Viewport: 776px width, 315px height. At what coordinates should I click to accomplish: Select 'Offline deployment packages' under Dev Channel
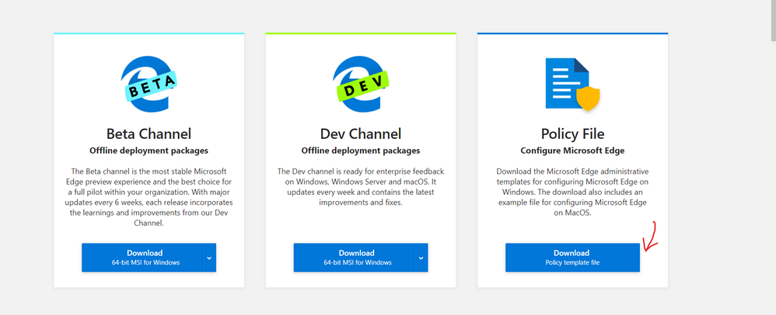pyautogui.click(x=361, y=151)
